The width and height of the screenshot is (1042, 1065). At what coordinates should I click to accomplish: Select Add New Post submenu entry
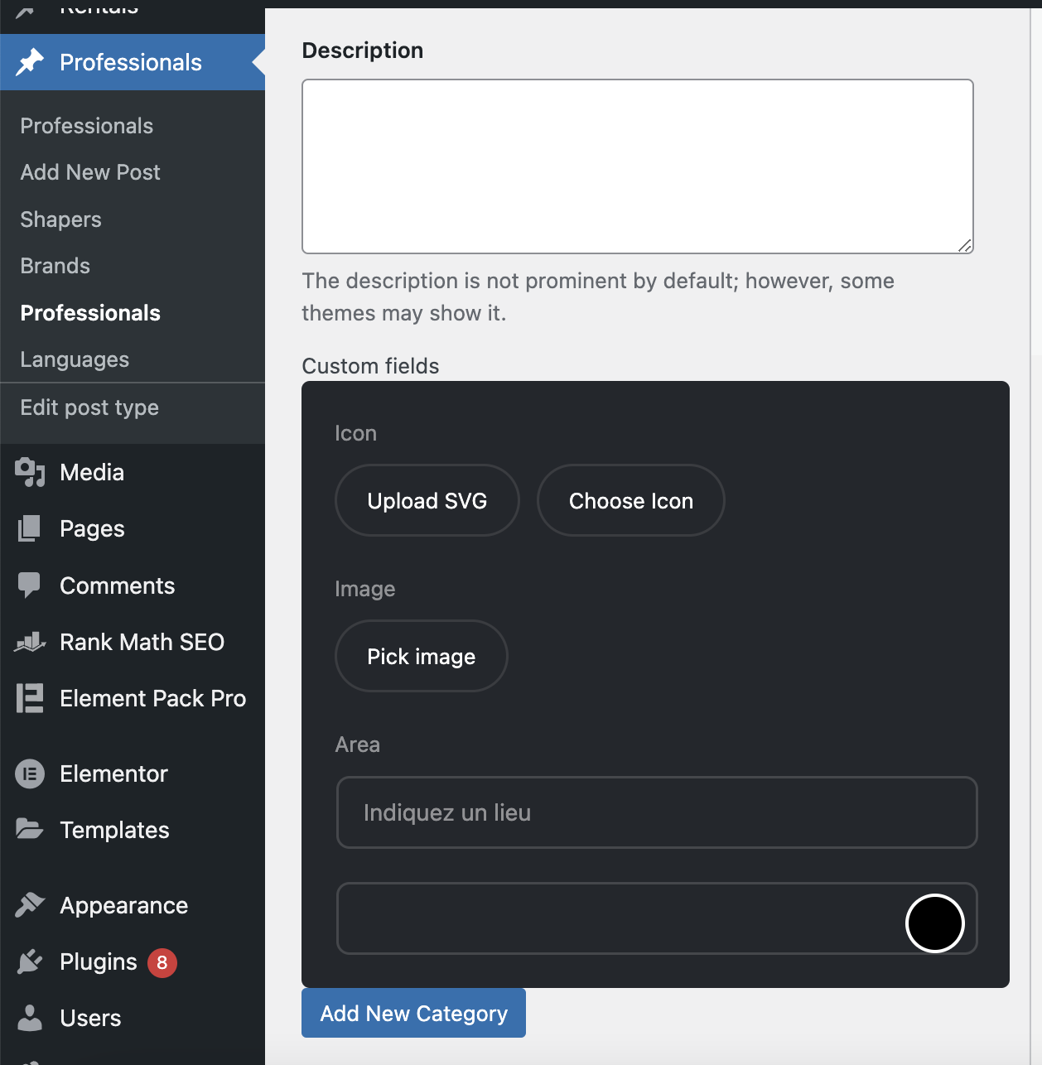[x=90, y=172]
